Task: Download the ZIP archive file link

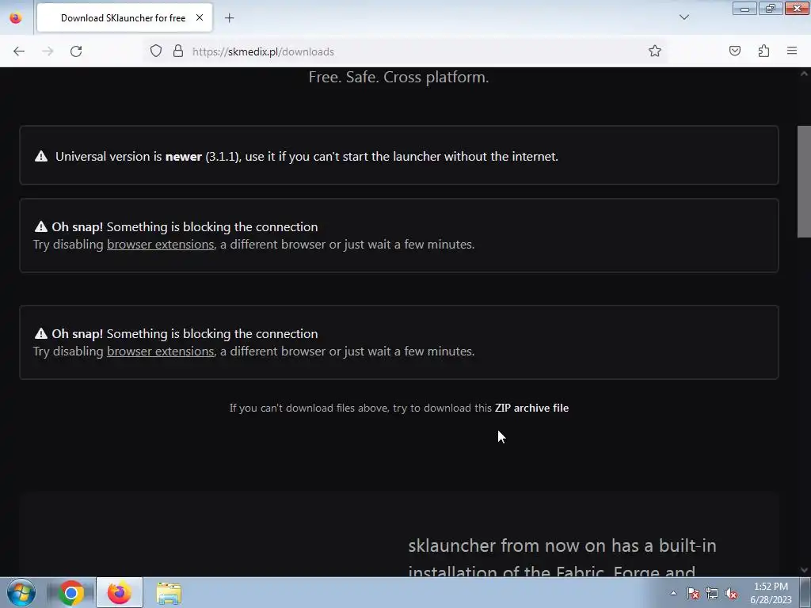Action: click(x=531, y=408)
